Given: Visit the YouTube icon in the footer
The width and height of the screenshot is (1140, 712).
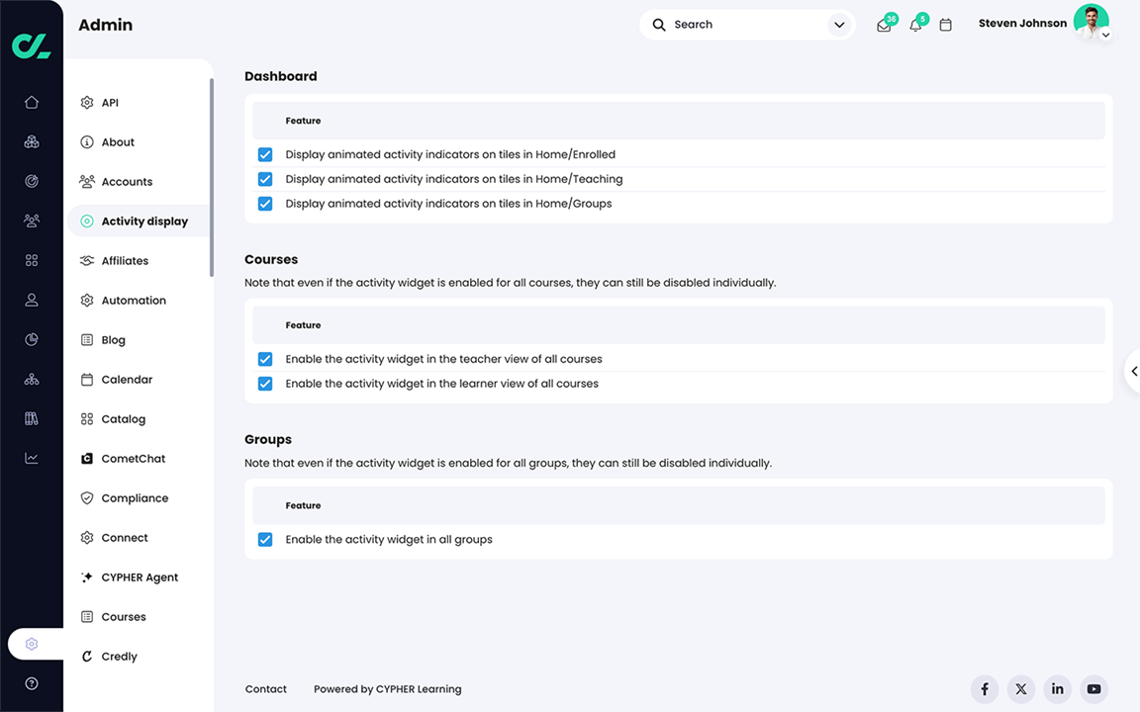Looking at the screenshot, I should pyautogui.click(x=1093, y=689).
